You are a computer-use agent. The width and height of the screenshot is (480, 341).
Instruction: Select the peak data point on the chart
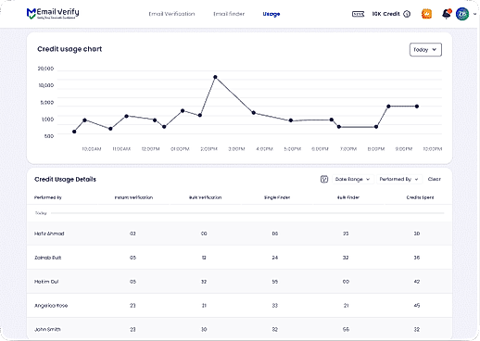click(x=215, y=77)
